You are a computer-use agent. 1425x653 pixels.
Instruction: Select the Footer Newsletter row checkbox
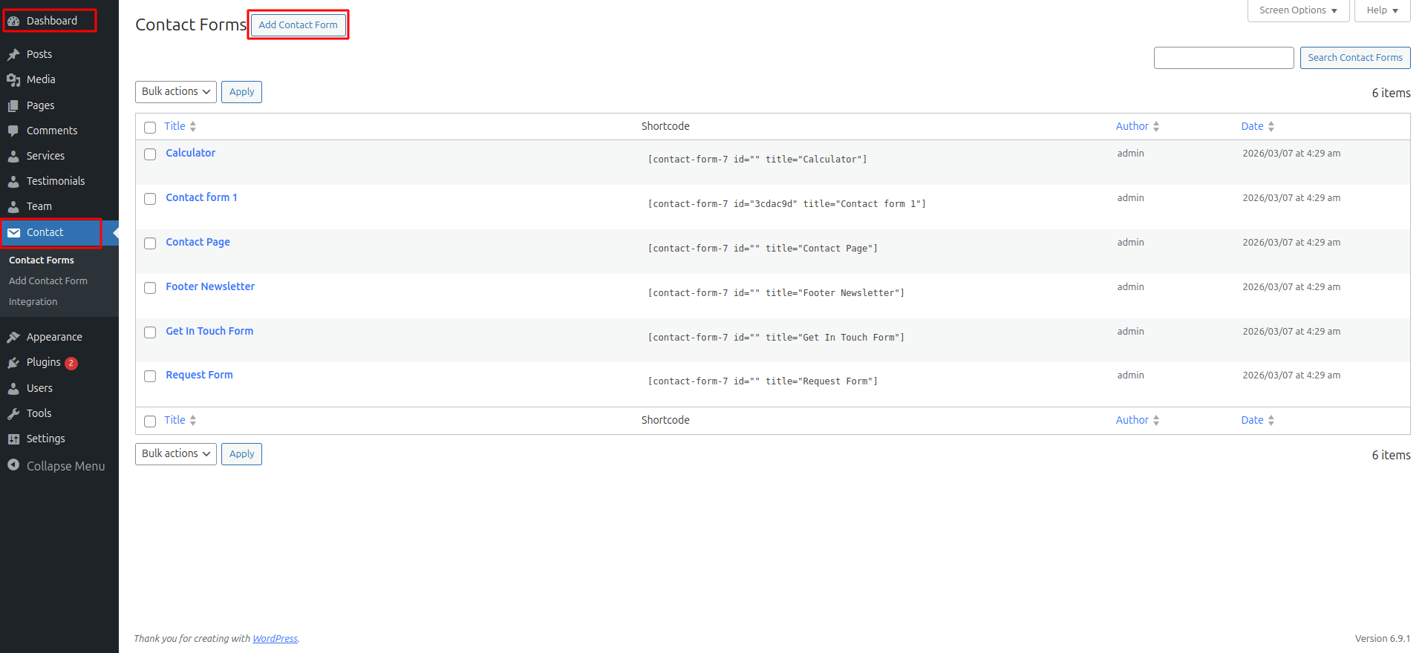click(150, 288)
